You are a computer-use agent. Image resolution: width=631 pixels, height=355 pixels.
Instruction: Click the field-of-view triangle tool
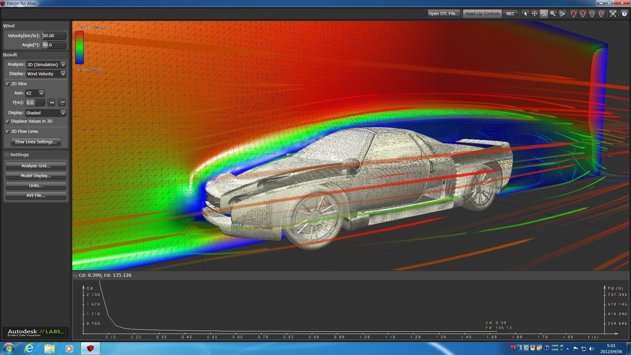562,14
